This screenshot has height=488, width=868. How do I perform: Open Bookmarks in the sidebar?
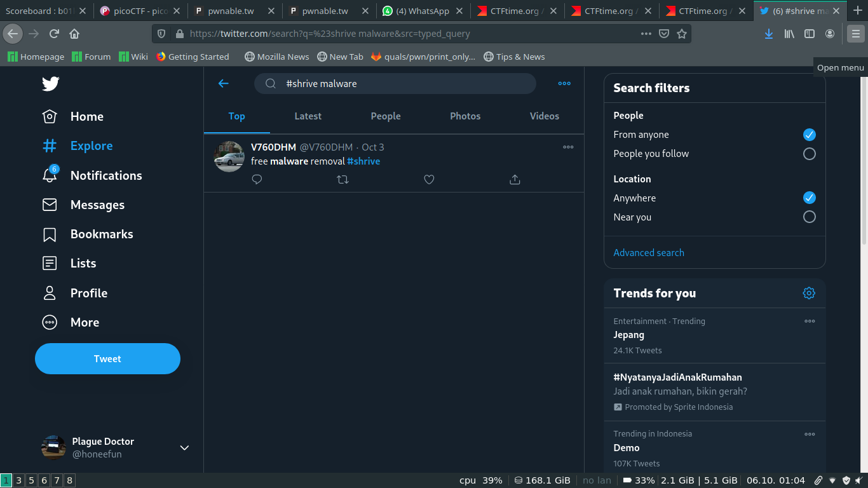87,234
